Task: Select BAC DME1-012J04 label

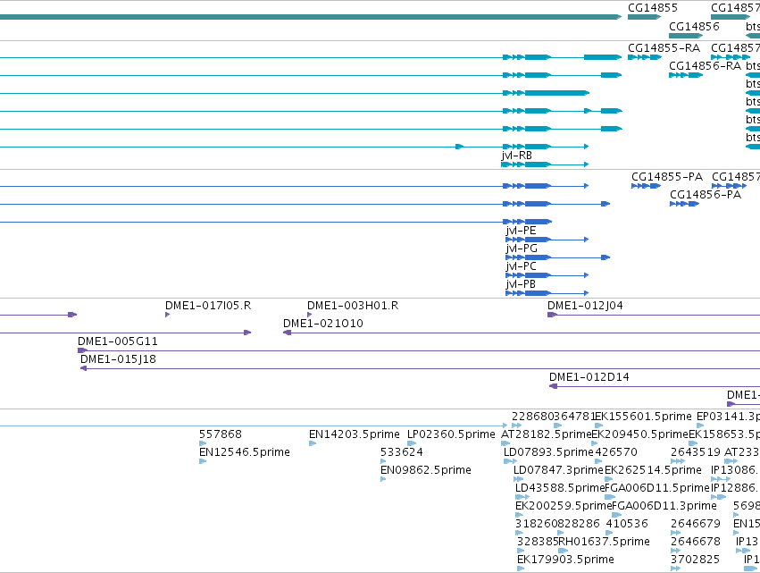Action: tap(585, 306)
